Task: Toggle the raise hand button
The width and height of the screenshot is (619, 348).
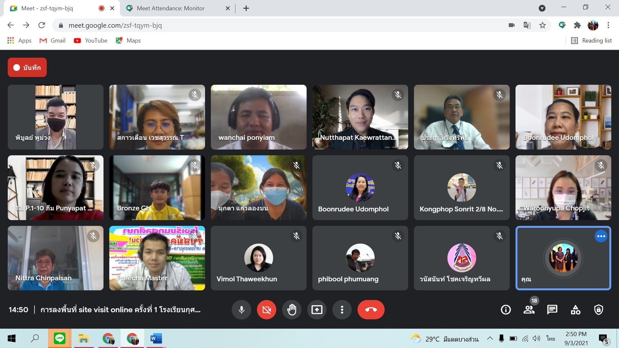Action: click(x=291, y=310)
